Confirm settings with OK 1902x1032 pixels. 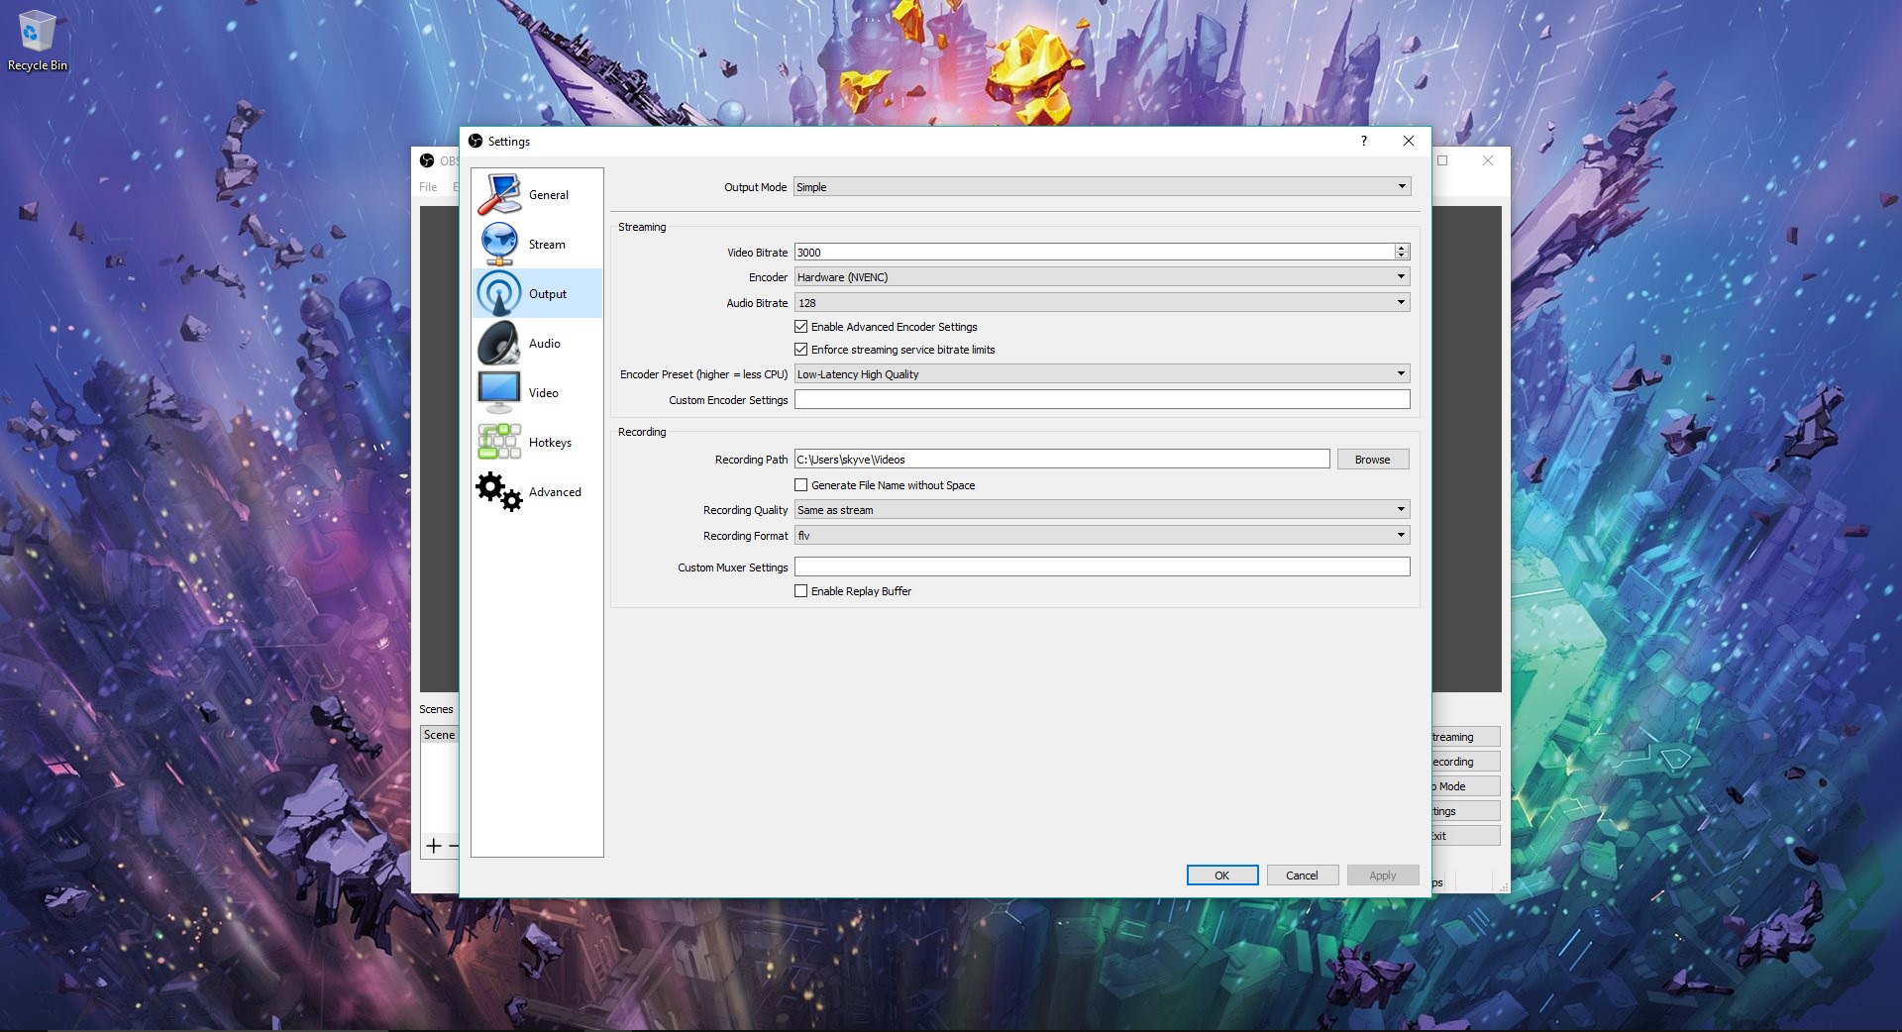click(1222, 876)
